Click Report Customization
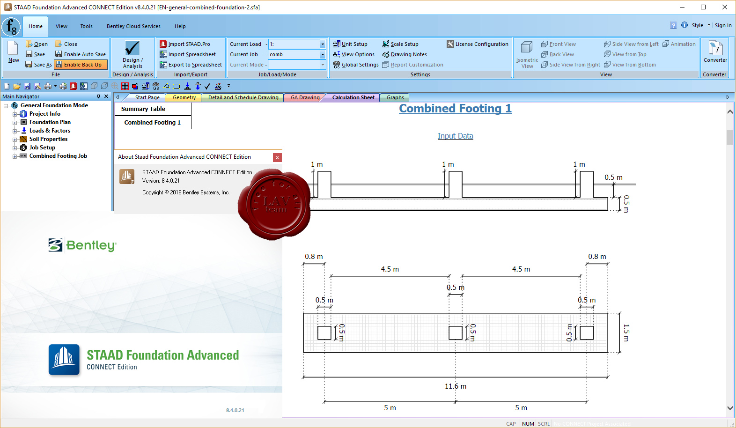Screen dimensions: 736x428 tap(412, 65)
